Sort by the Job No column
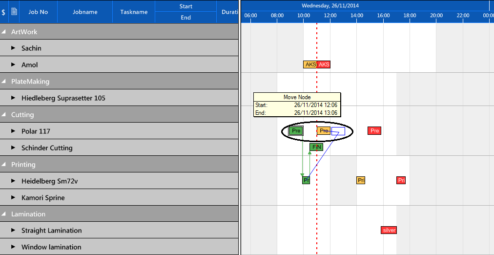Screen dimensions: 494x255 pyautogui.click(x=38, y=12)
